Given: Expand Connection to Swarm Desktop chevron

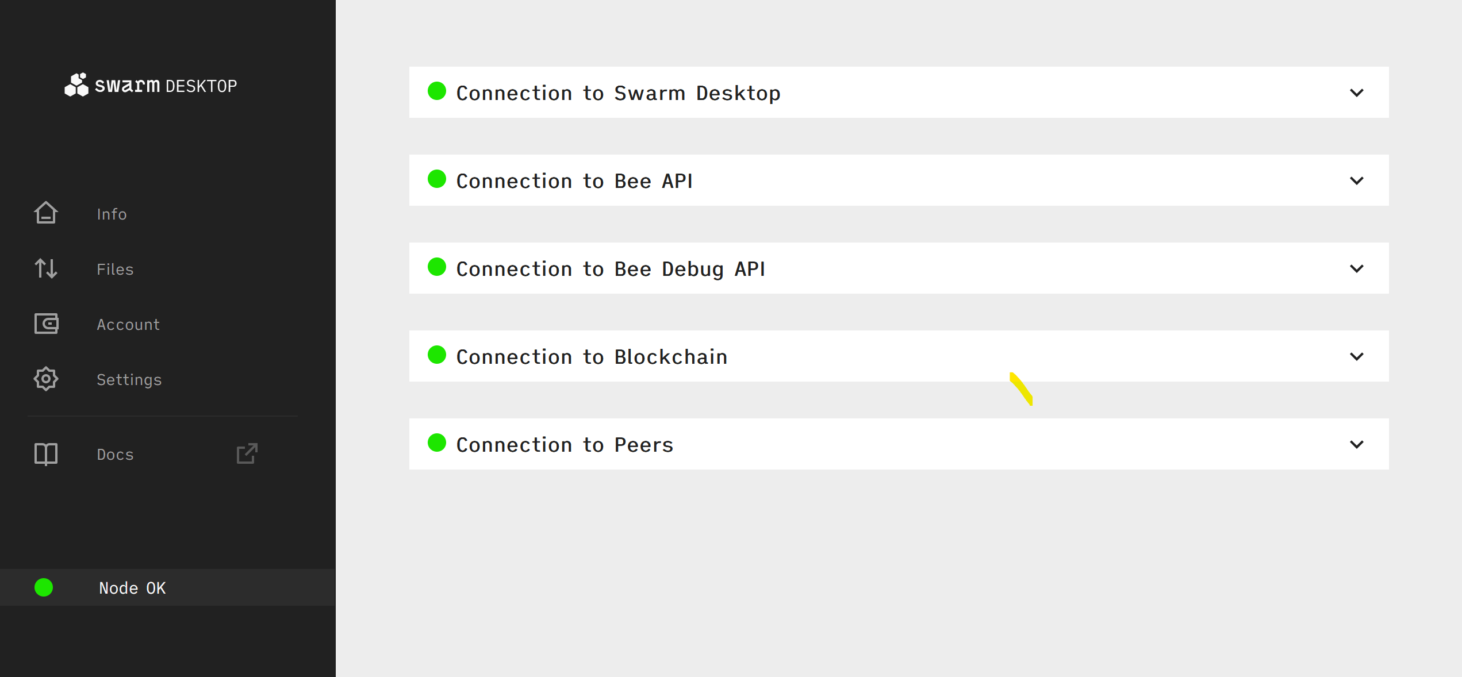Looking at the screenshot, I should coord(1357,93).
